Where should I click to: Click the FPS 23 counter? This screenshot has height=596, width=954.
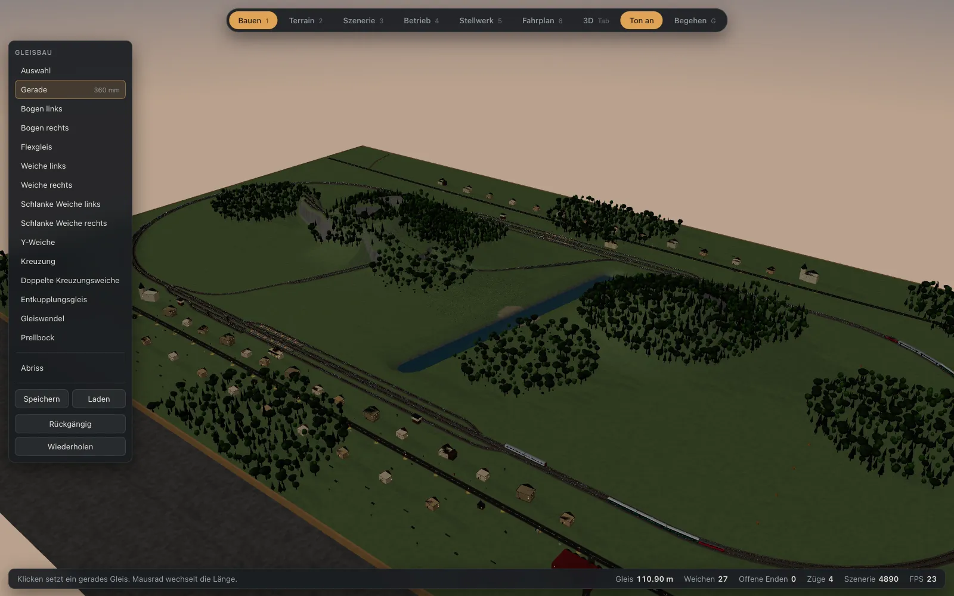[x=923, y=579]
